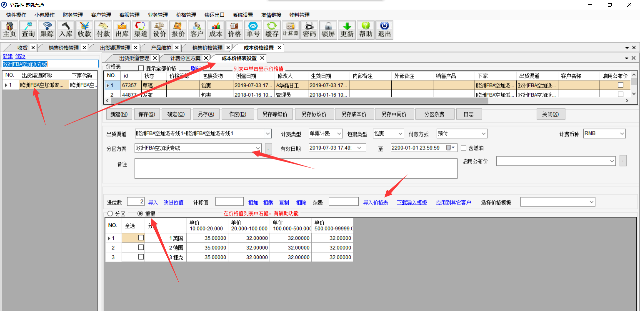Viewport: 640px width, 311px height.
Task: Enable the 显示全部价格 checkbox
Action: click(x=141, y=68)
